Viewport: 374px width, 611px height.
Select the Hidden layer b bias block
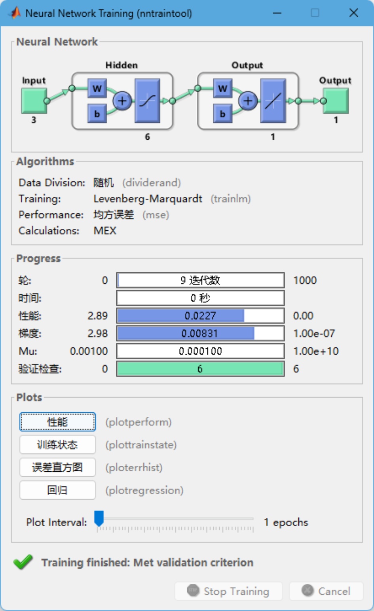[97, 114]
